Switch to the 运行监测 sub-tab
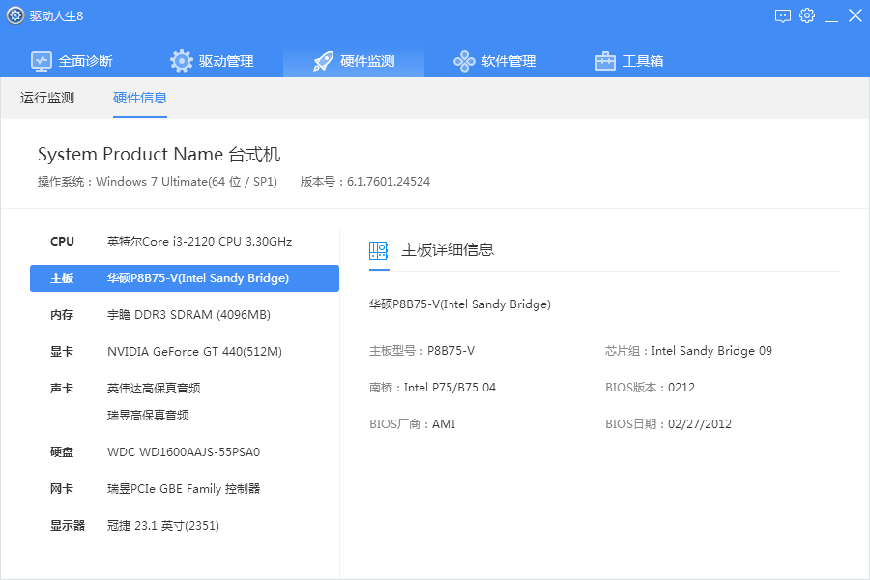 [47, 98]
